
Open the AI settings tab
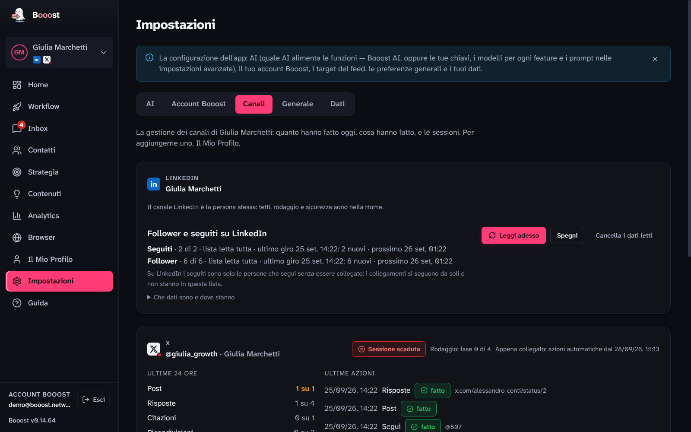point(150,104)
